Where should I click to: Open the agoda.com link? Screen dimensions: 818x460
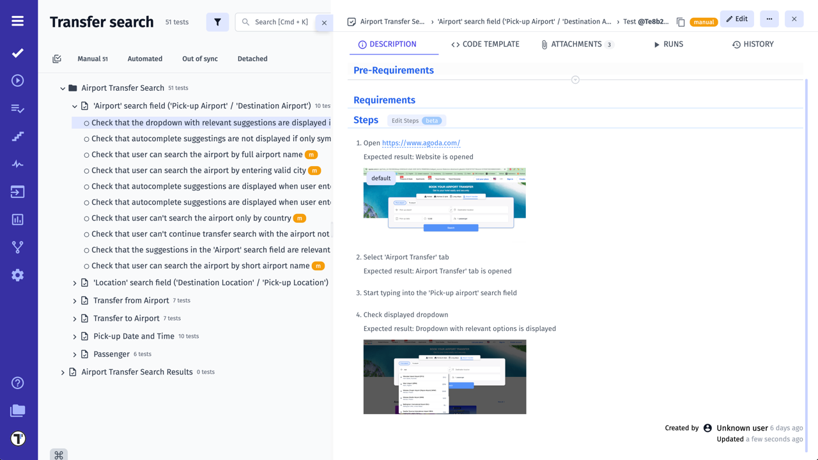point(421,143)
